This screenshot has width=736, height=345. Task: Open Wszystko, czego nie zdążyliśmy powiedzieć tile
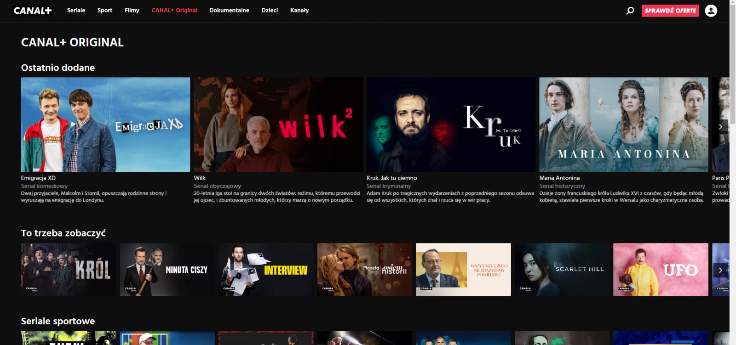click(x=463, y=270)
